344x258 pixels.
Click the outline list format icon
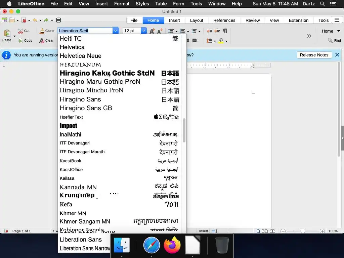[x=194, y=31]
